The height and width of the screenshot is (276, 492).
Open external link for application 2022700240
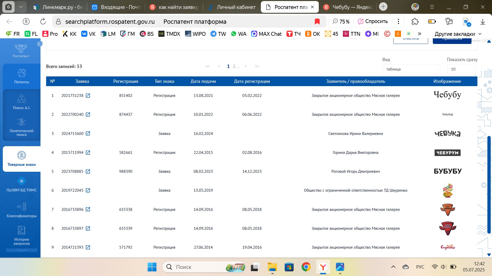pyautogui.click(x=88, y=114)
